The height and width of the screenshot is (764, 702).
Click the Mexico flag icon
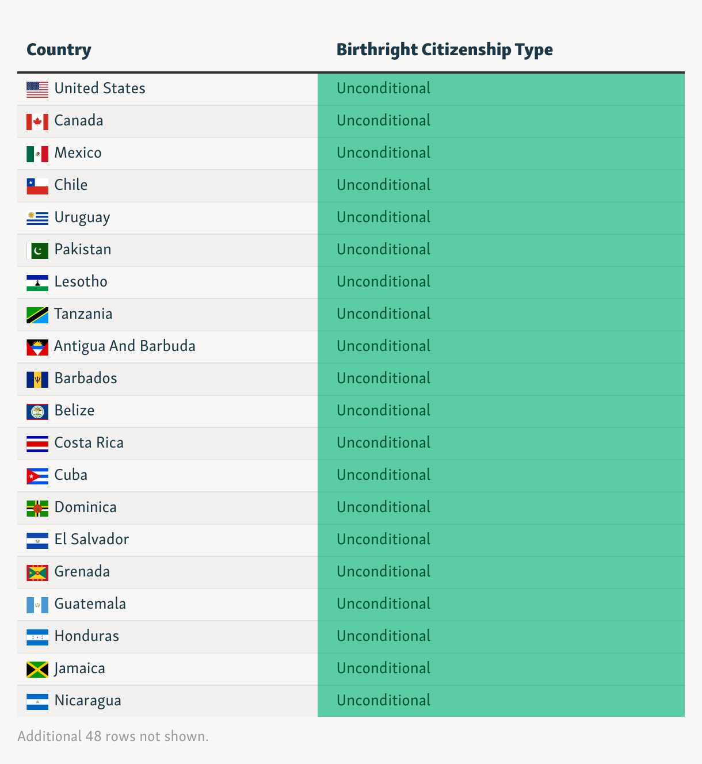coord(37,154)
